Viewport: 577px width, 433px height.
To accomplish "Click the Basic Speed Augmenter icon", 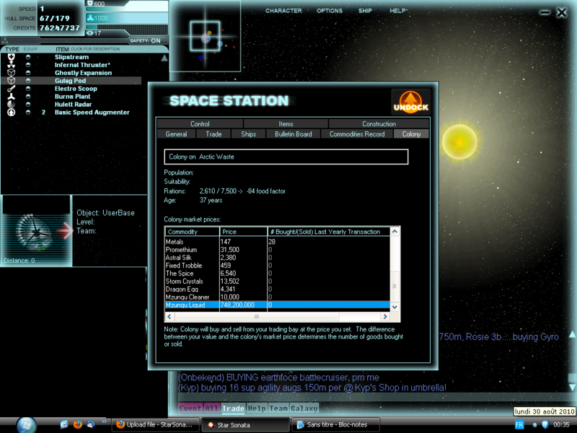I will [11, 113].
